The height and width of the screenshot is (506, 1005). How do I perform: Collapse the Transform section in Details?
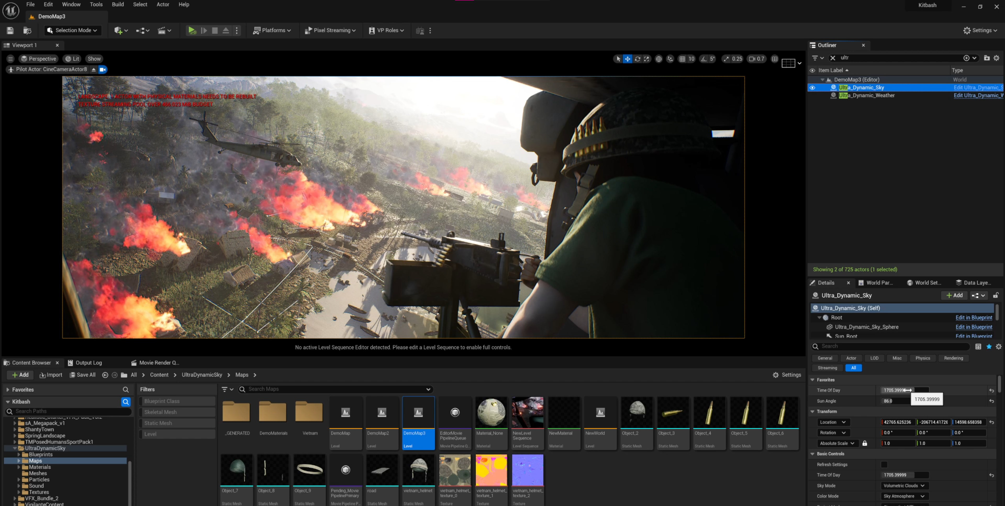pos(813,411)
